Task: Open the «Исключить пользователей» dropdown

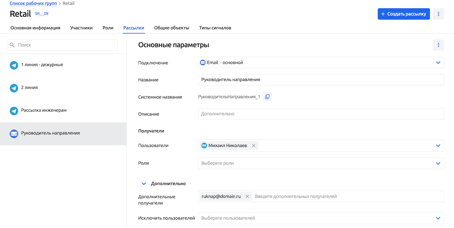Action: (438, 218)
